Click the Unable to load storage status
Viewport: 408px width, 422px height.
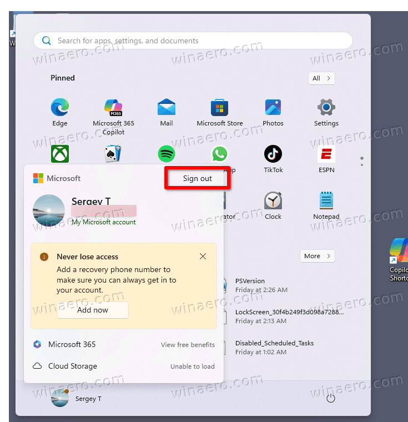[x=193, y=366]
